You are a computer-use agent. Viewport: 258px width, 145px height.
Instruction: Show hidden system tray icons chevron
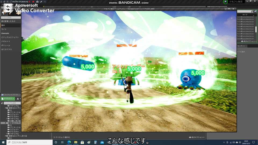click(x=224, y=142)
